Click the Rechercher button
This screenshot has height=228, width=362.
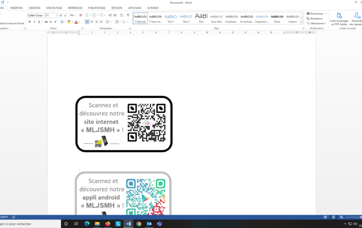[x=316, y=13]
